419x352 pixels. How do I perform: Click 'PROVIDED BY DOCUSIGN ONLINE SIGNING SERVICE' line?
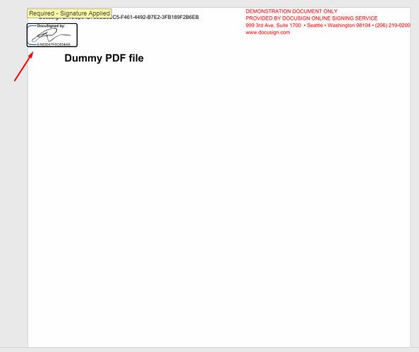click(x=312, y=18)
